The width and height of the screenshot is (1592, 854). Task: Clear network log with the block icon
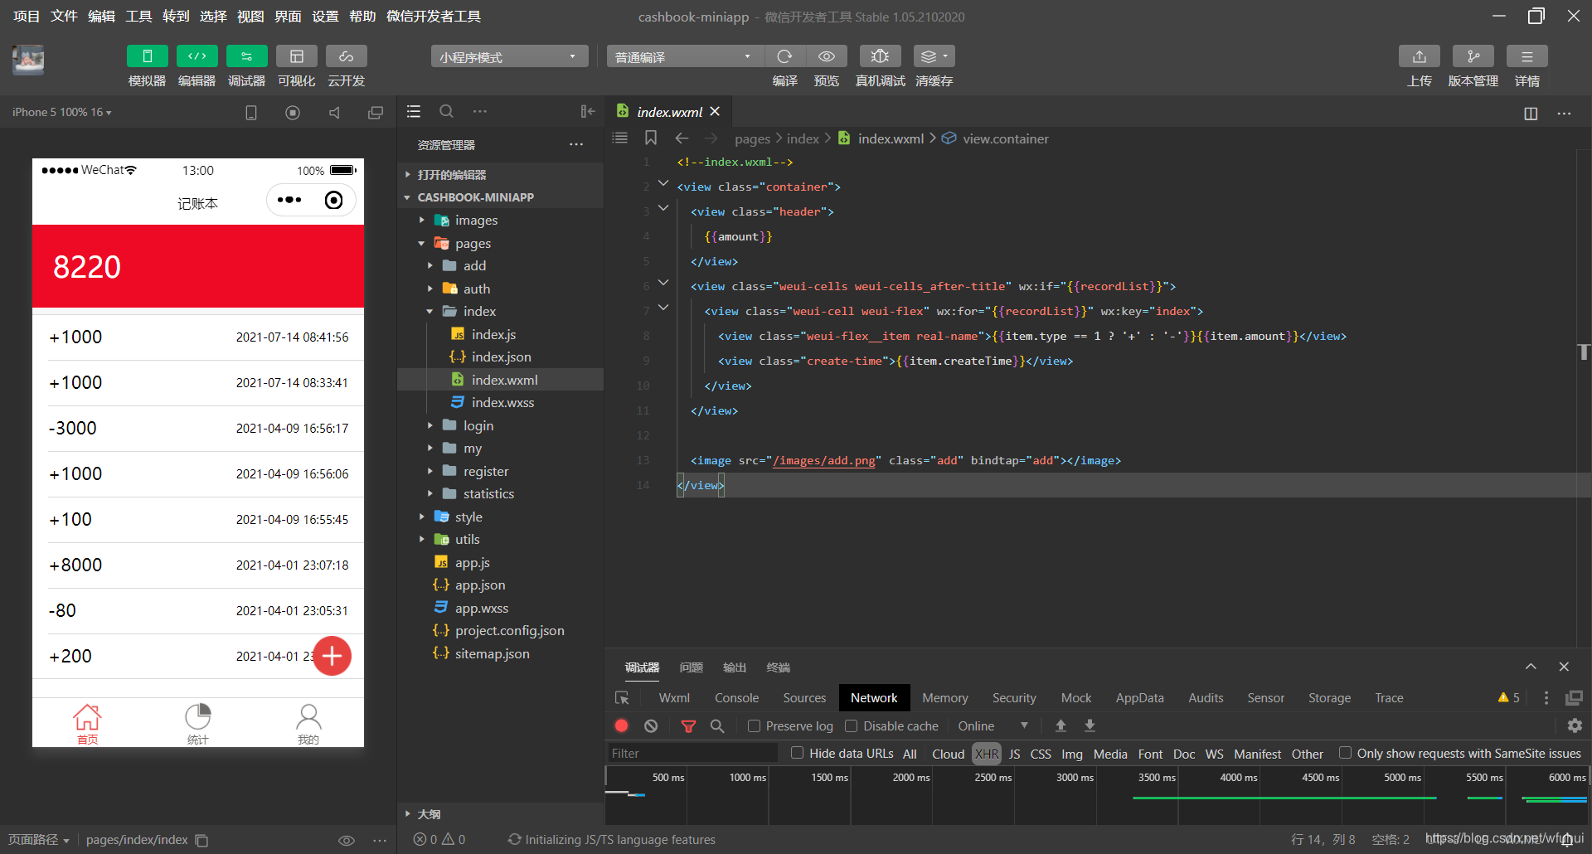pyautogui.click(x=651, y=725)
